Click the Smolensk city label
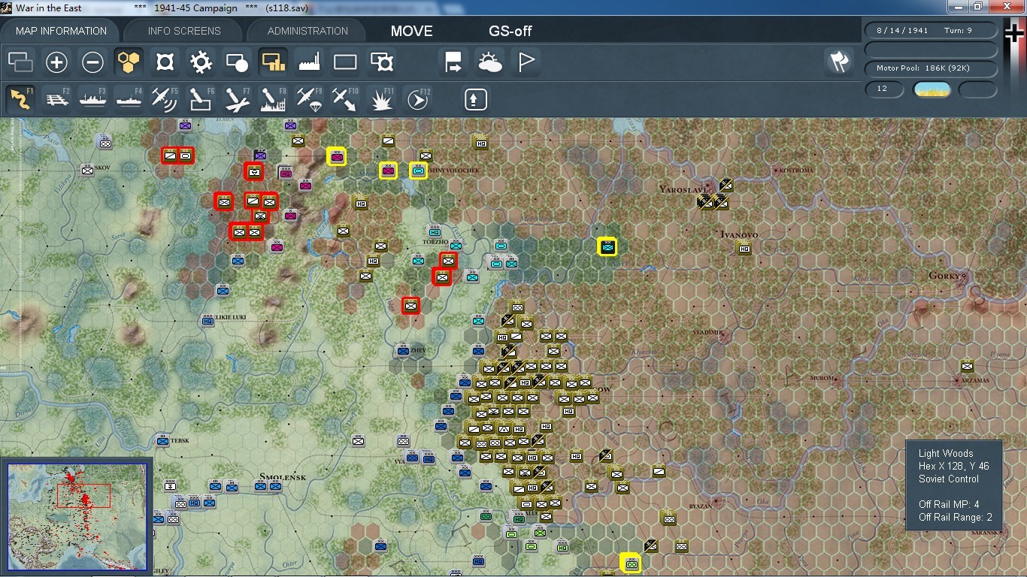This screenshot has height=577, width=1027. pyautogui.click(x=283, y=477)
